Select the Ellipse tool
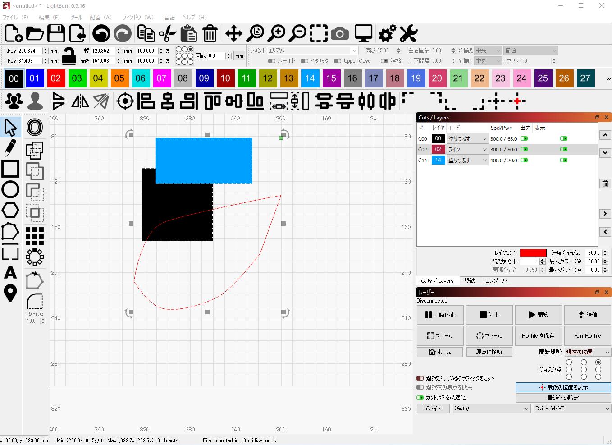 point(10,189)
